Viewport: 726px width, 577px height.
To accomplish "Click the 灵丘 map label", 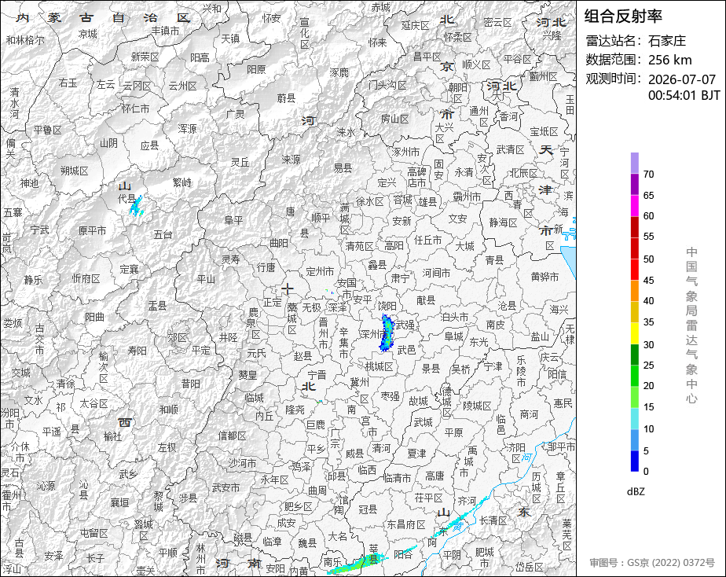I will pyautogui.click(x=240, y=162).
